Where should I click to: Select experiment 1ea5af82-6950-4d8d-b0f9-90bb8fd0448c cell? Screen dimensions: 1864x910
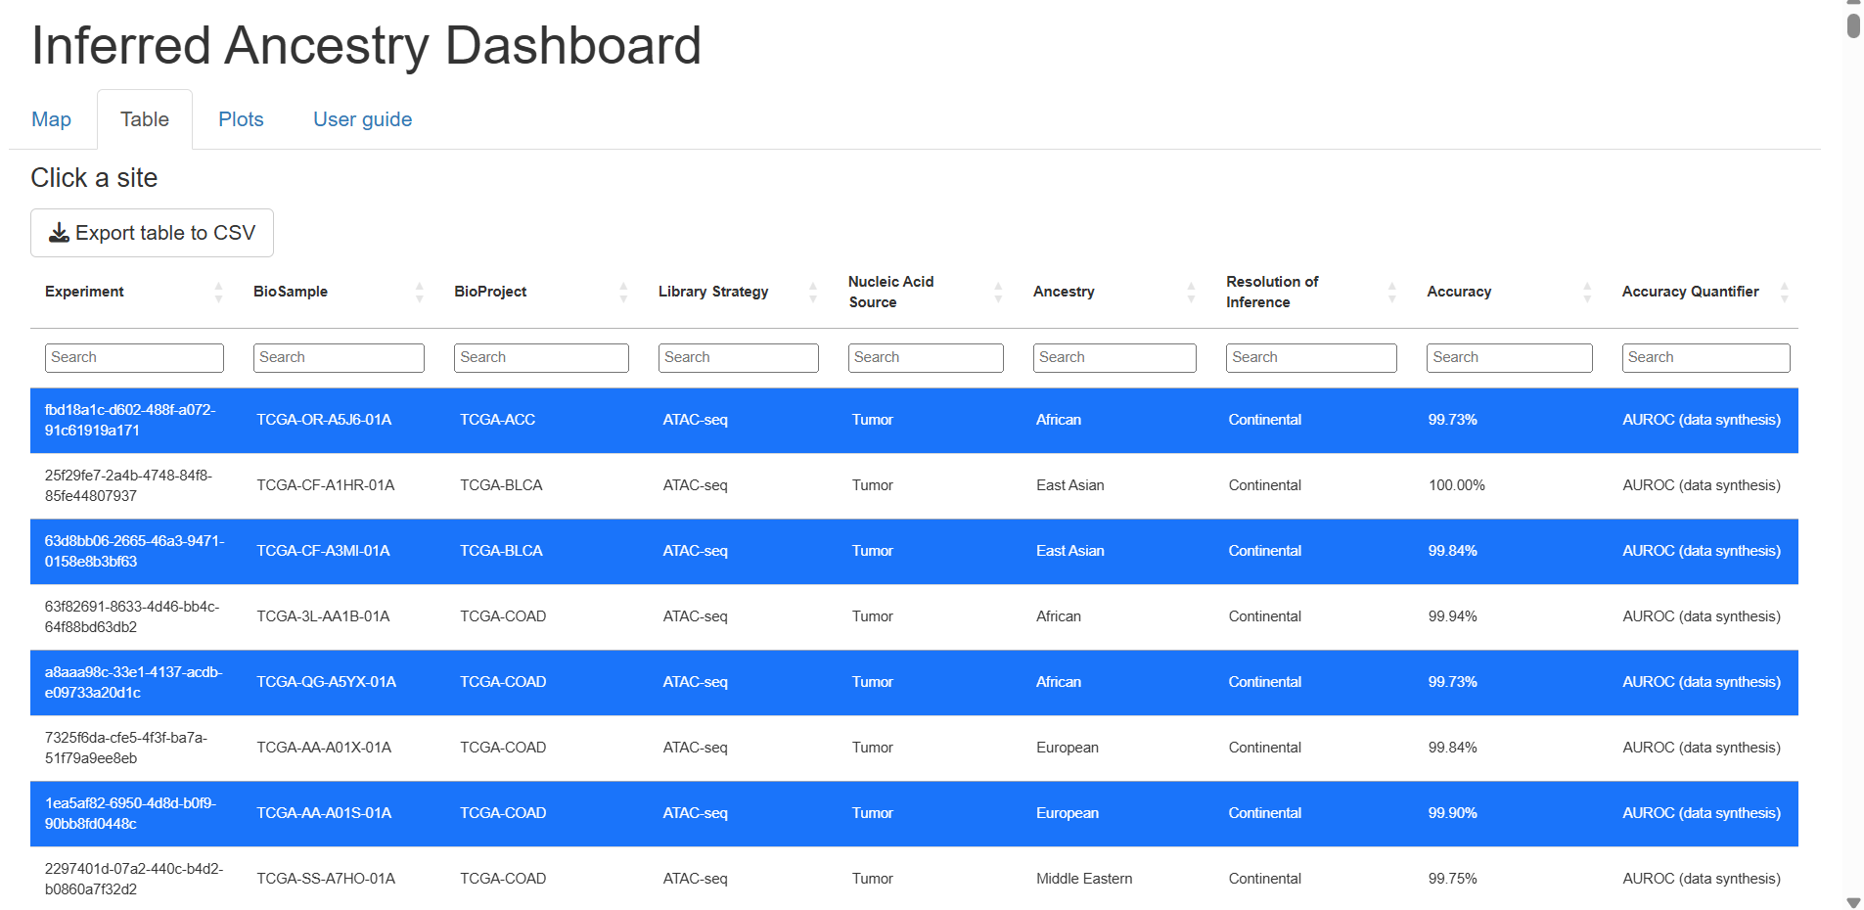[130, 813]
